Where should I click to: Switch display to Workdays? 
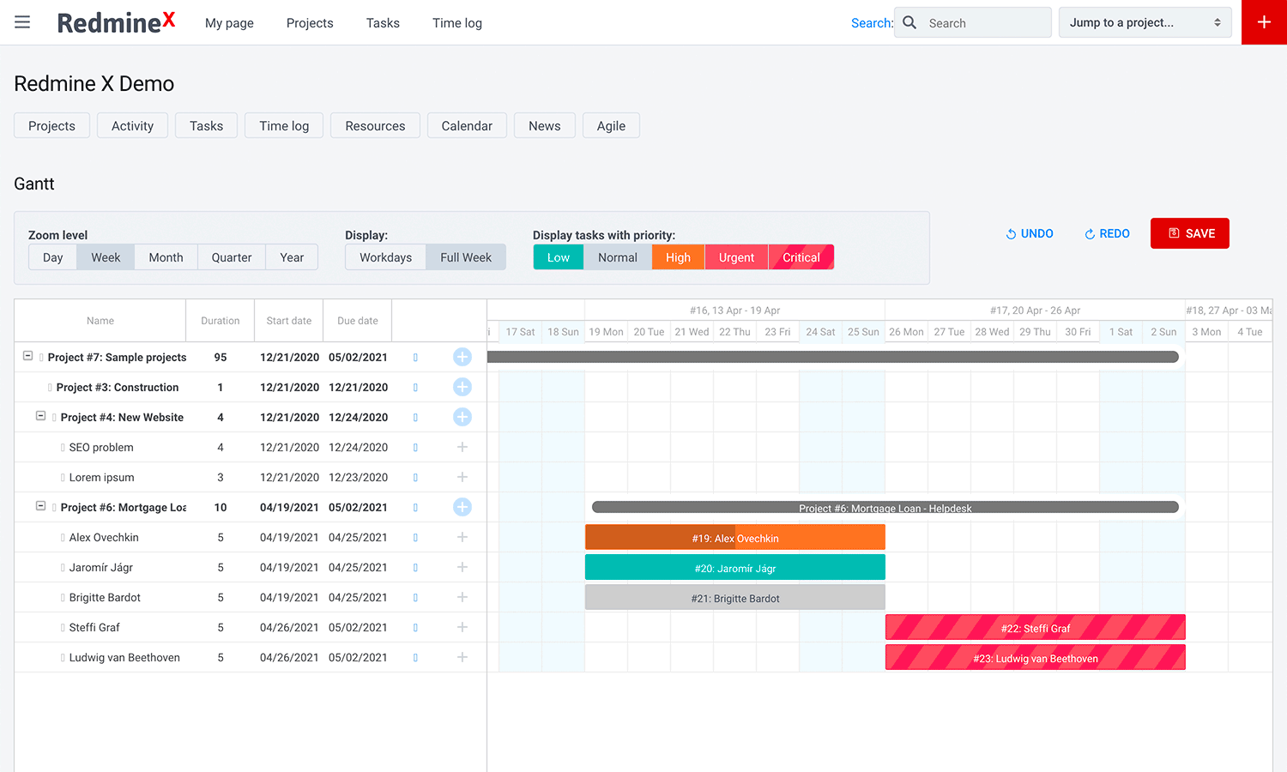click(x=386, y=257)
